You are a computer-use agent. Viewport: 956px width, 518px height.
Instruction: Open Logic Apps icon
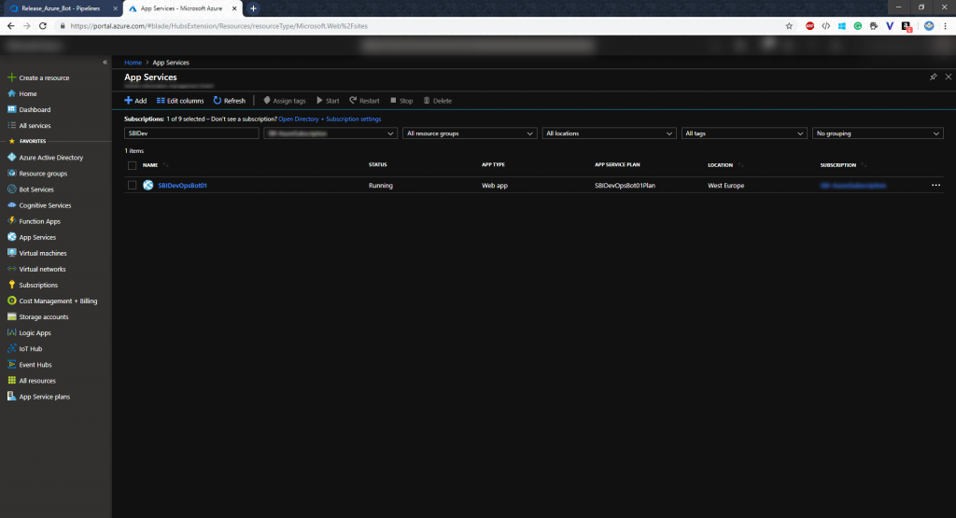tap(11, 333)
